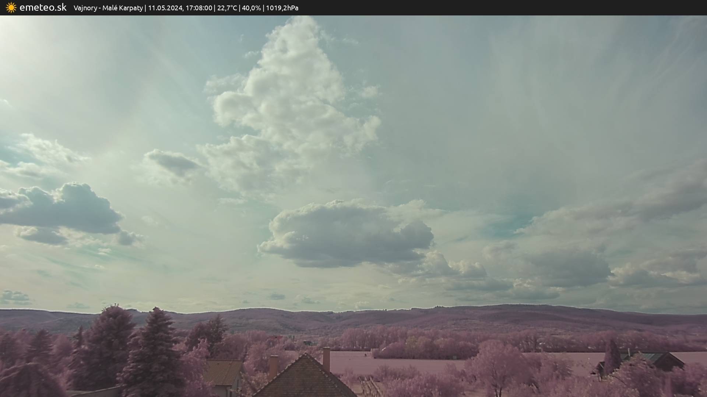
Task: Click the date 11.05.2024 in header
Action: click(165, 8)
